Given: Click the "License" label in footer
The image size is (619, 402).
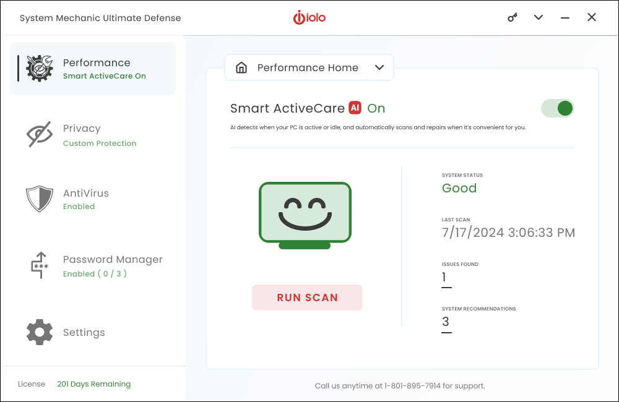Looking at the screenshot, I should pyautogui.click(x=32, y=384).
